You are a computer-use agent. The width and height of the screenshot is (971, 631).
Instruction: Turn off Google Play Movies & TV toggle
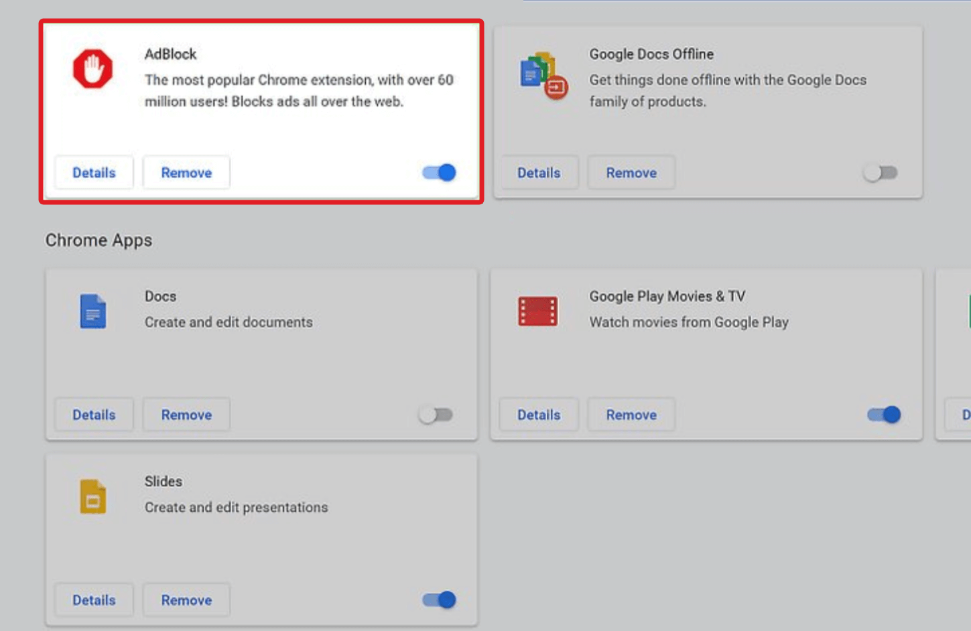tap(884, 415)
